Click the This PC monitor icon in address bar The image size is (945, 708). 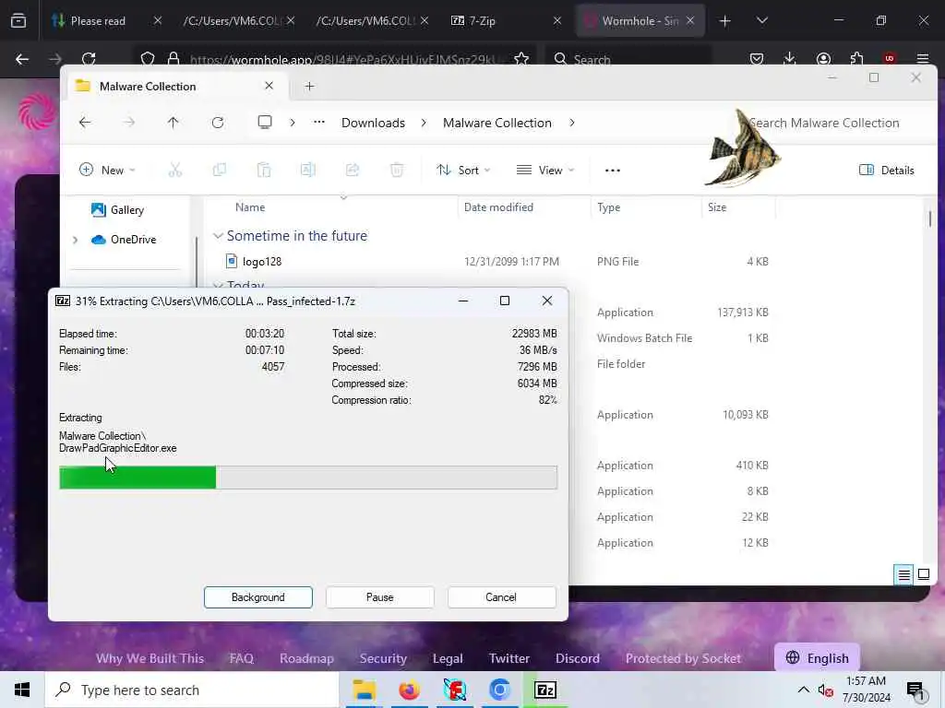(265, 123)
